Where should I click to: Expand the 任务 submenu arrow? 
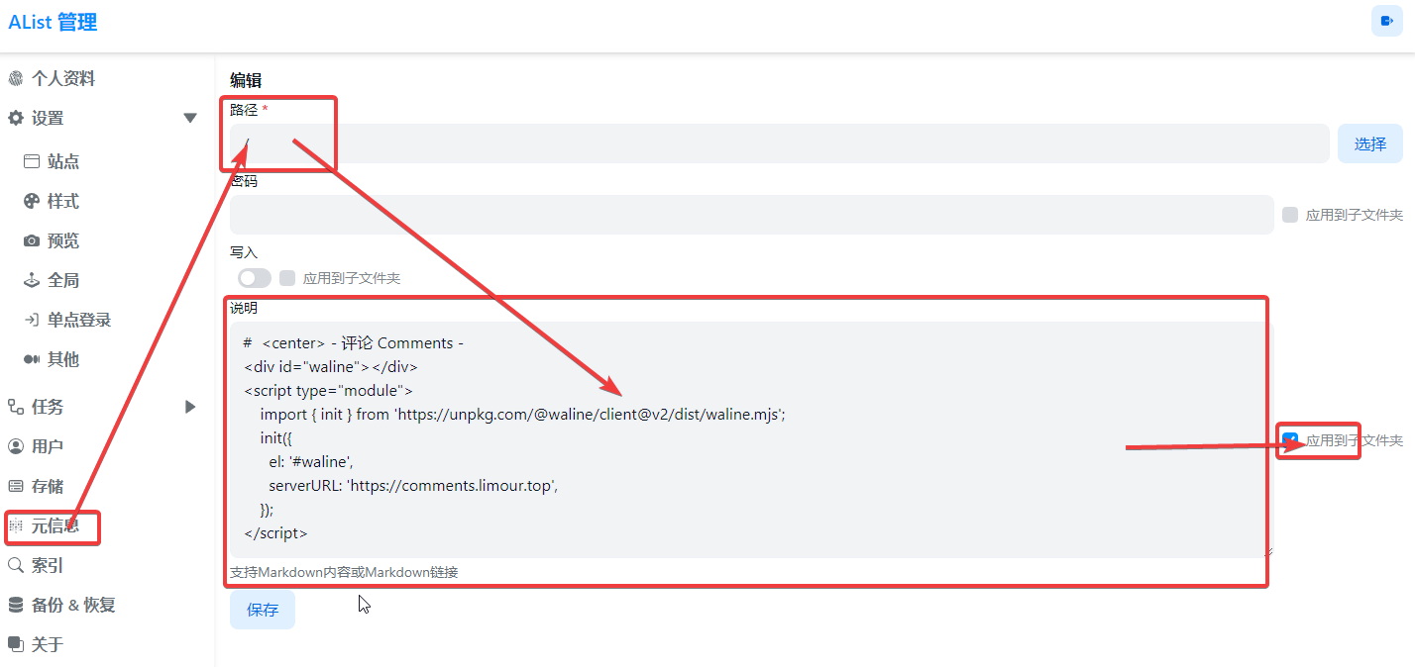[x=190, y=408]
